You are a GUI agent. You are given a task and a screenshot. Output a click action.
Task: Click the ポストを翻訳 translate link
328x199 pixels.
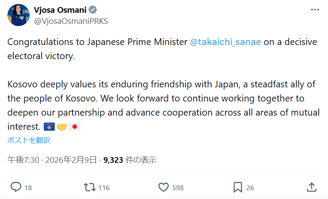click(x=29, y=140)
